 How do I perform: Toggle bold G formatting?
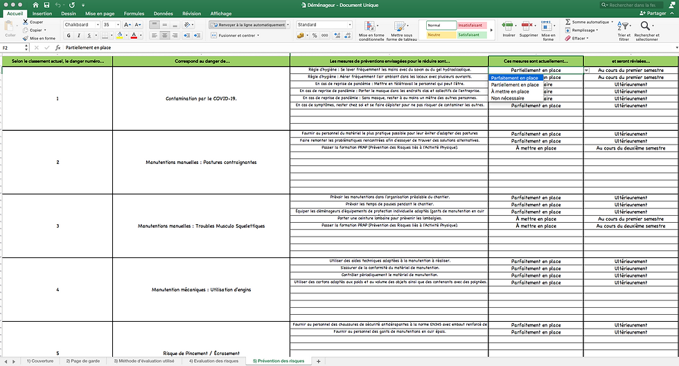click(x=69, y=35)
